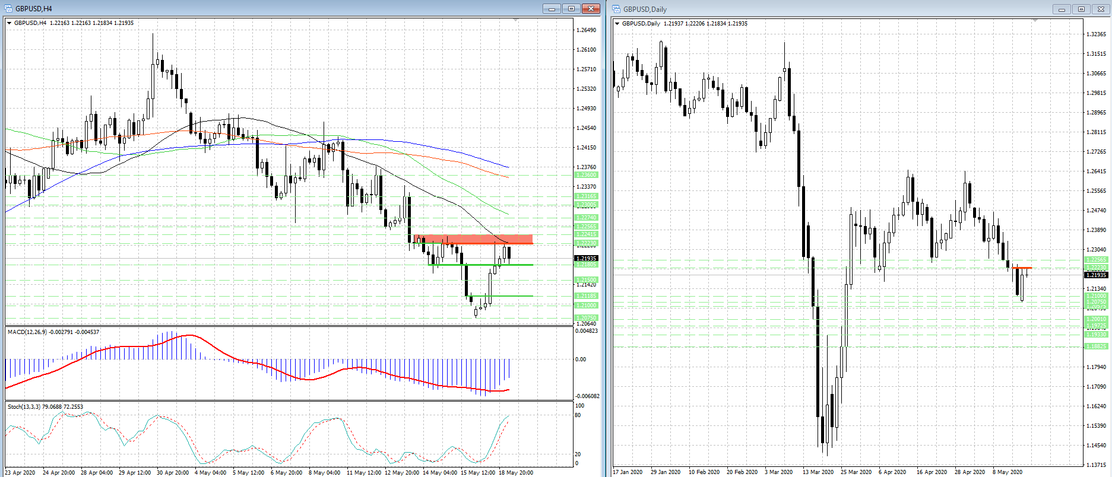
Task: Click the Stoch(13,3,3) indicator label
Action: tap(45, 407)
